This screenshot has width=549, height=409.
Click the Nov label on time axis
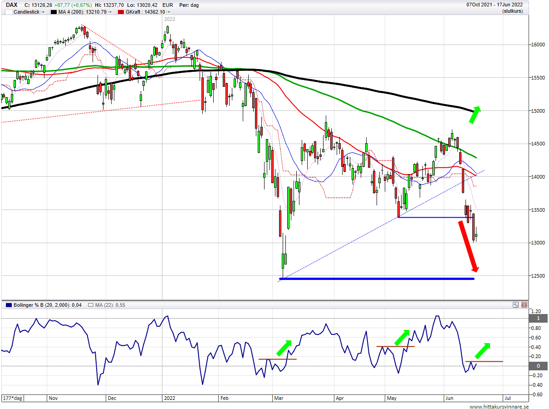click(53, 398)
